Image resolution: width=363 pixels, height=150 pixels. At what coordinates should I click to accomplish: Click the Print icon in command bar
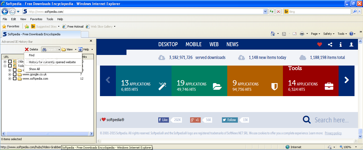302,34
